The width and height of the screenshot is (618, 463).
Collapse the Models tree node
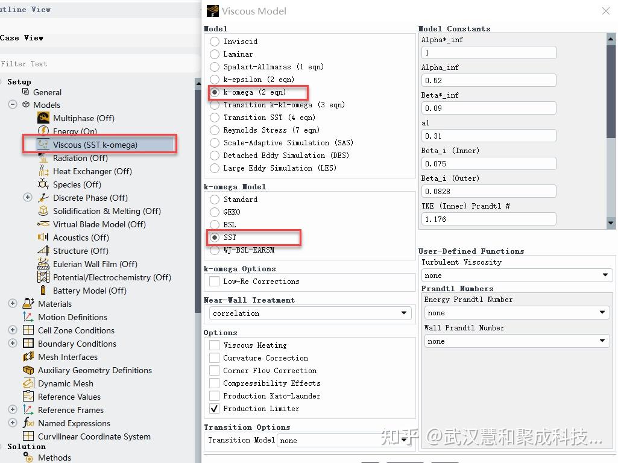(13, 105)
